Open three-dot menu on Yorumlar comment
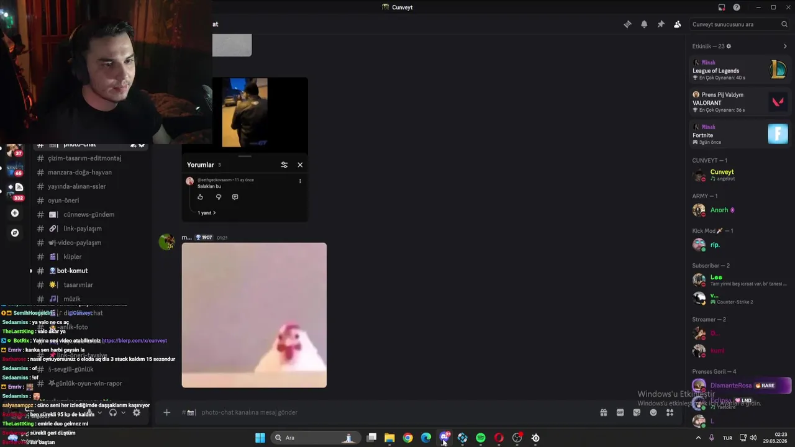Viewport: 795px width, 447px height. pos(300,181)
